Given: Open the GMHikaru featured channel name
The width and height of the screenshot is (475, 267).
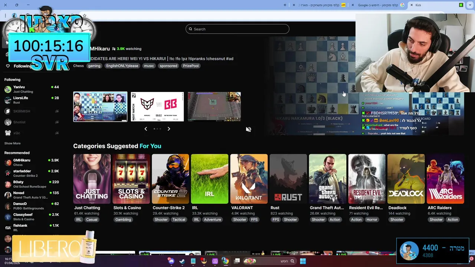Looking at the screenshot, I should coord(100,49).
